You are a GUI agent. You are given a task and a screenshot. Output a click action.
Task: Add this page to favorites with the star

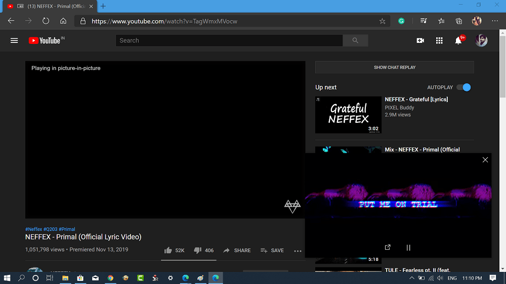pyautogui.click(x=383, y=21)
